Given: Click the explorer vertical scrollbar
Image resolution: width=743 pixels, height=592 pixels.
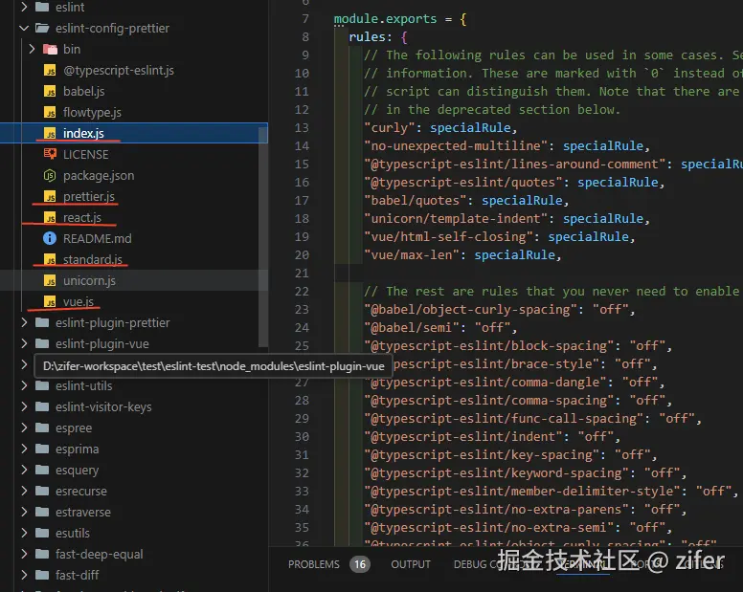Looking at the screenshot, I should tap(263, 236).
